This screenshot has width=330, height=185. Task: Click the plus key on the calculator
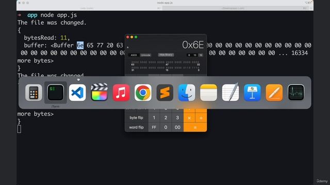[x=201, y=118]
